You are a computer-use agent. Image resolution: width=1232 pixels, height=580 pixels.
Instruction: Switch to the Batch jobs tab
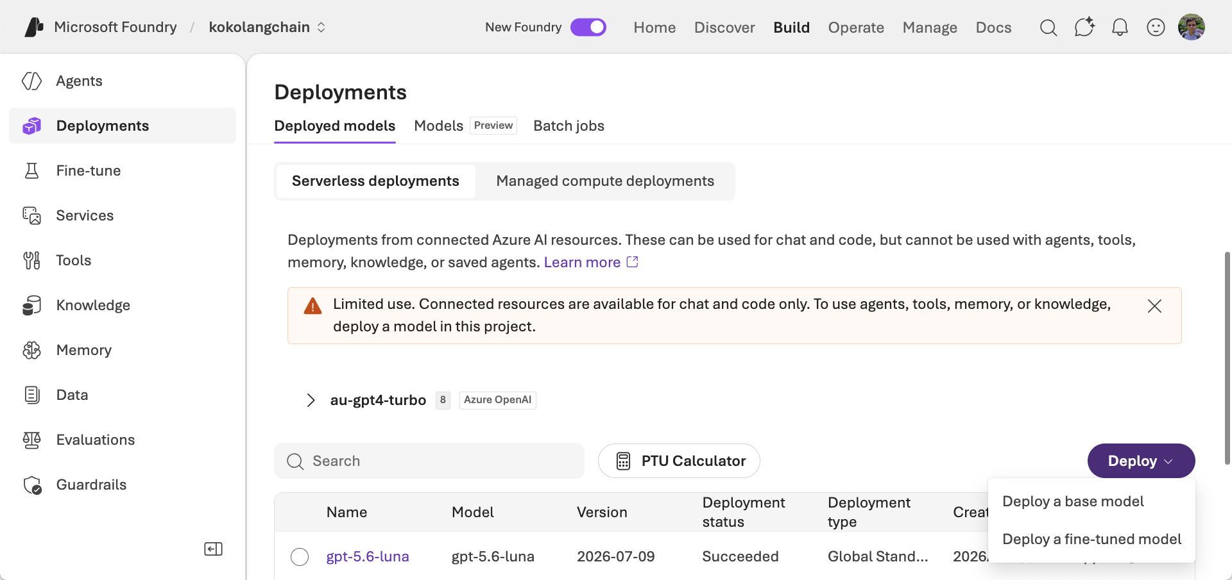click(x=569, y=126)
